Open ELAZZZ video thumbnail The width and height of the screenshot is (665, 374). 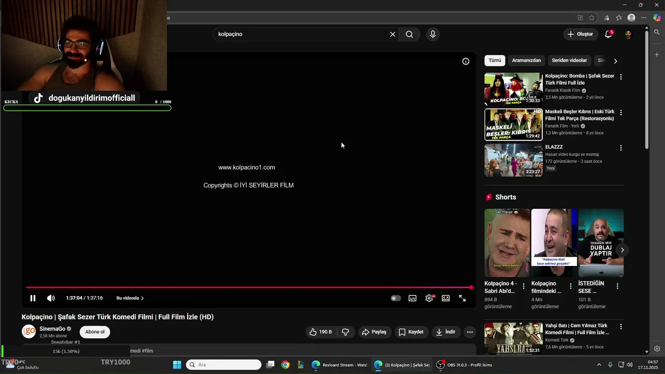[513, 161]
